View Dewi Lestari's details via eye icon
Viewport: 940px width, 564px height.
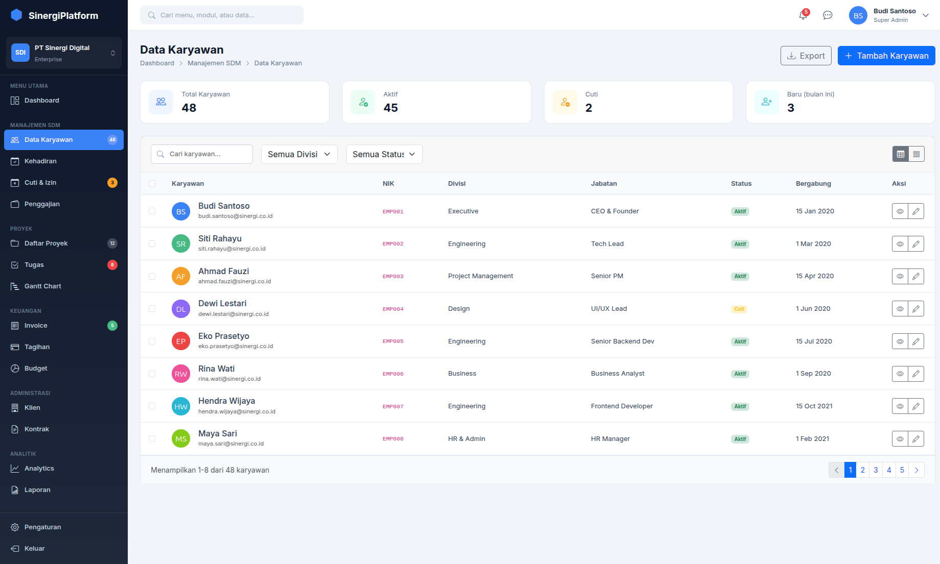tap(900, 309)
